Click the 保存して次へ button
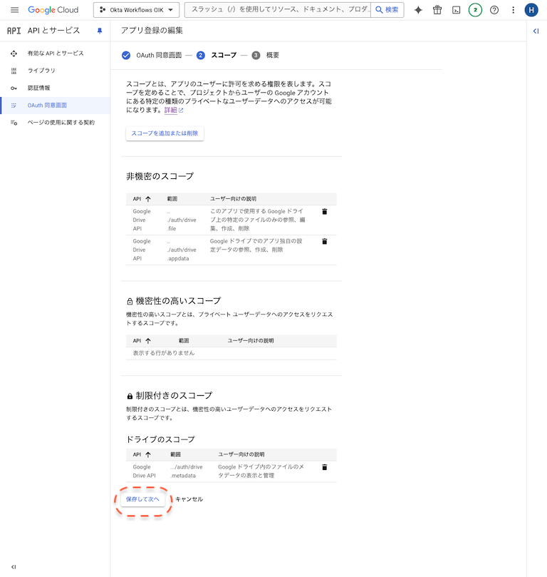Viewport: 547px width, 577px height. tap(142, 499)
